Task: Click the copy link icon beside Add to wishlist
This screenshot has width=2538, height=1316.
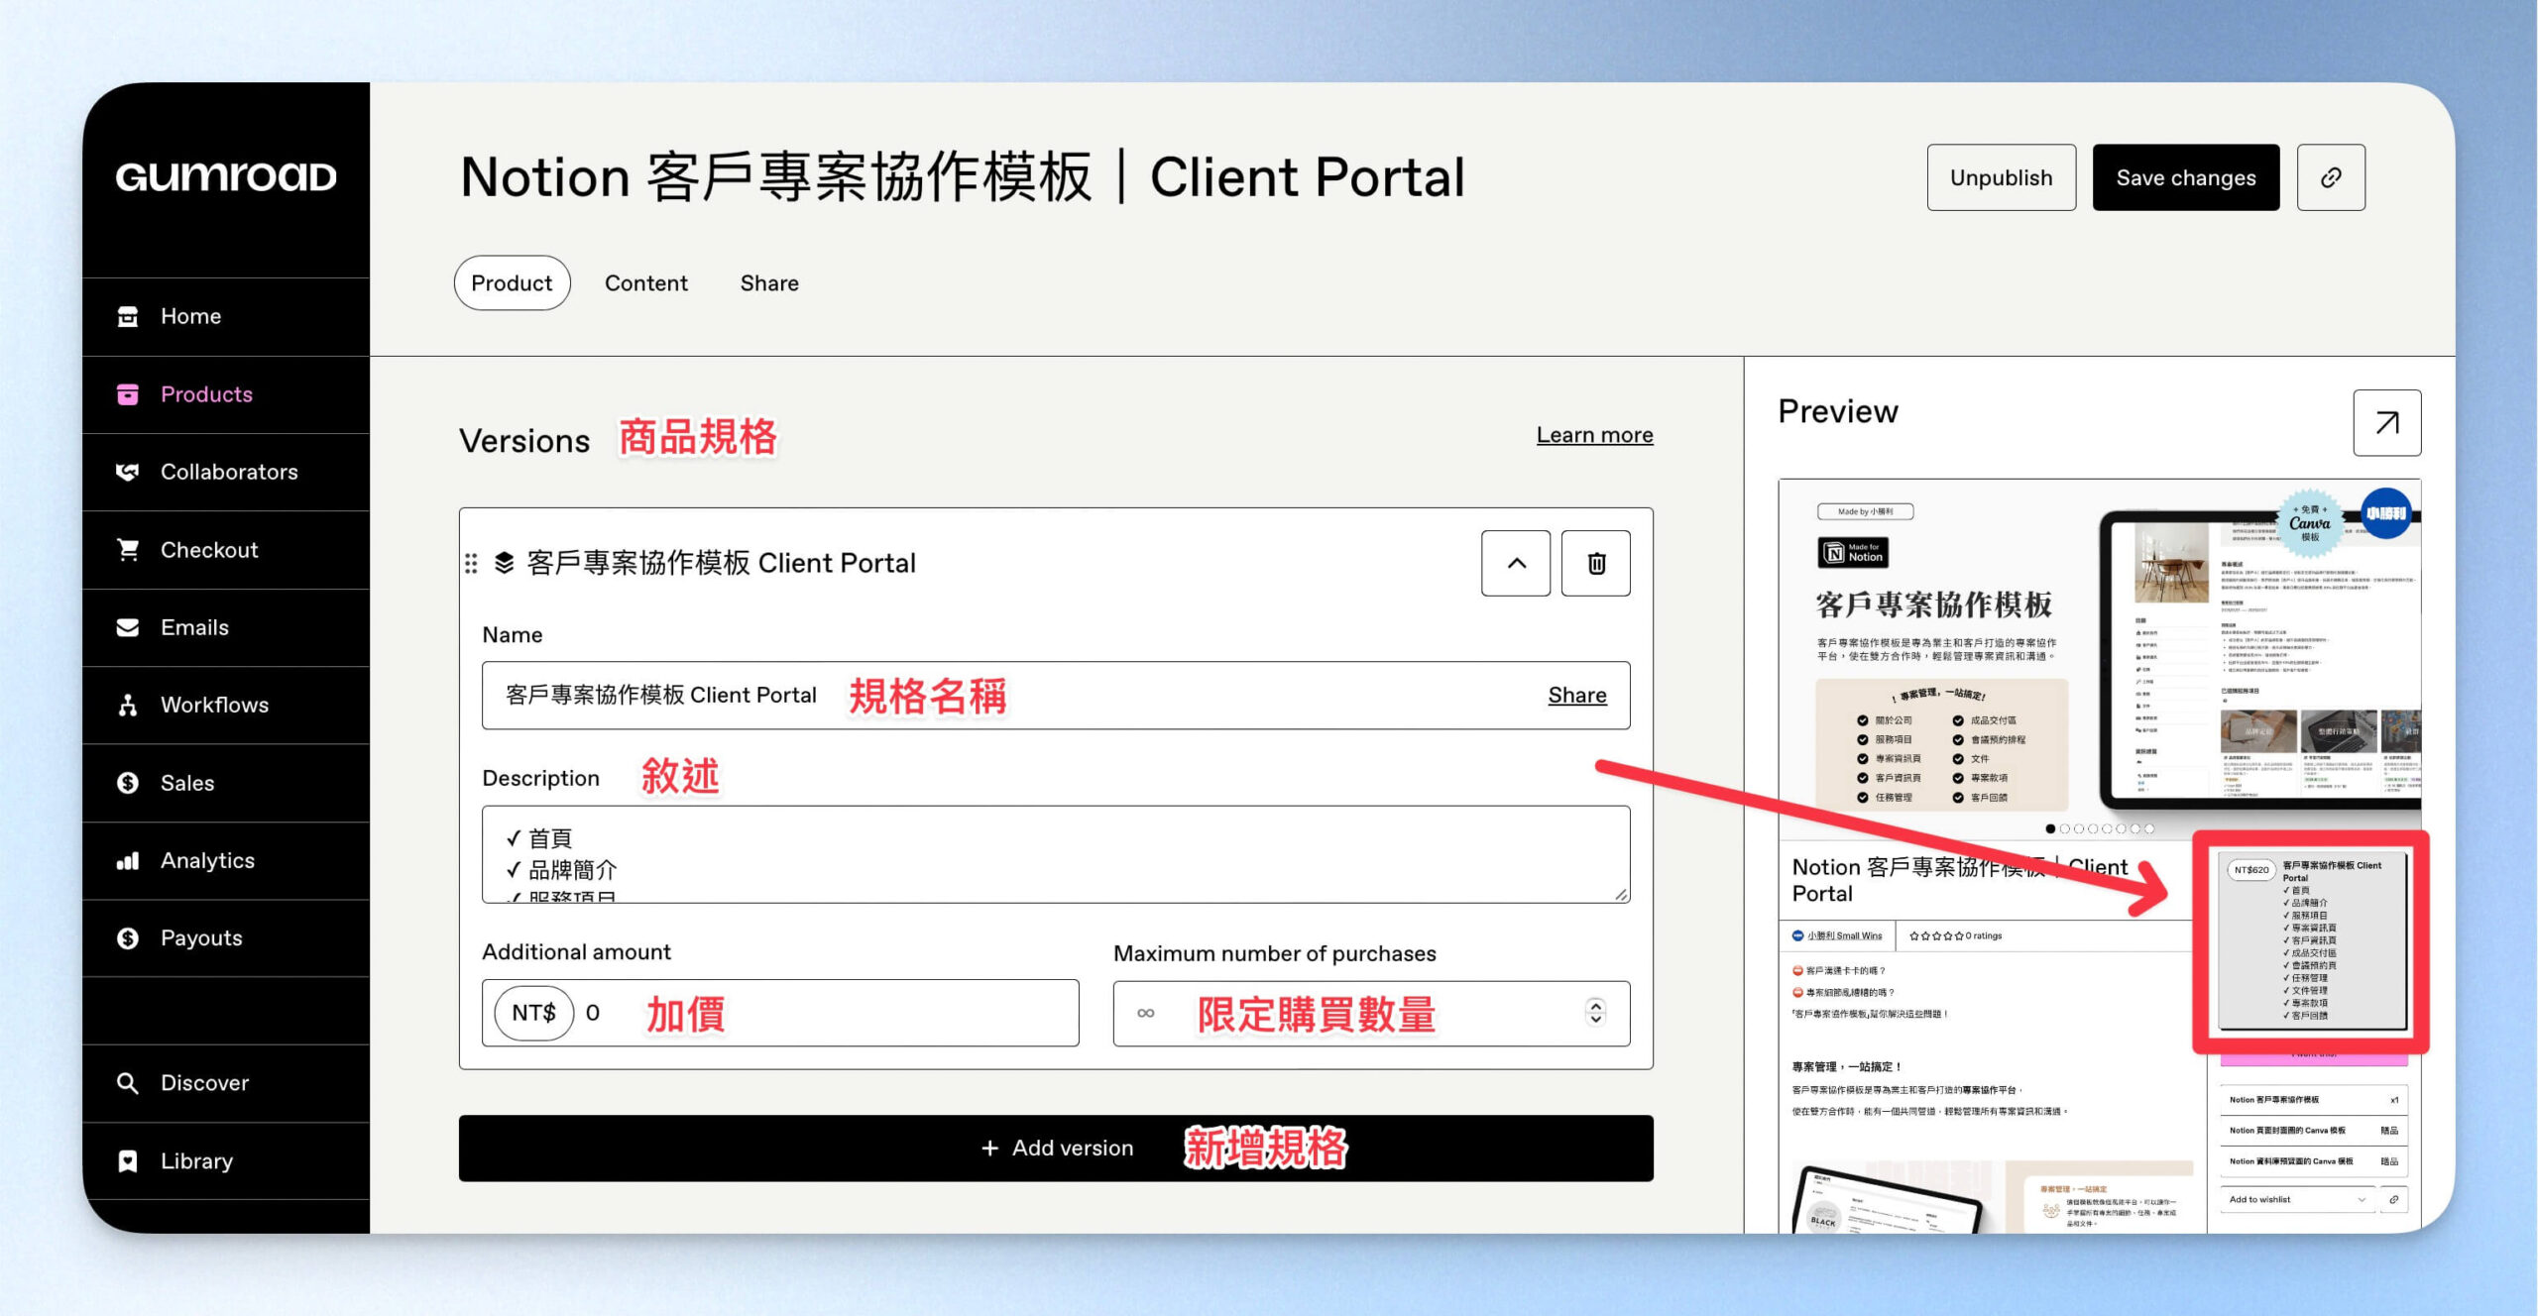Action: coord(2393,1199)
